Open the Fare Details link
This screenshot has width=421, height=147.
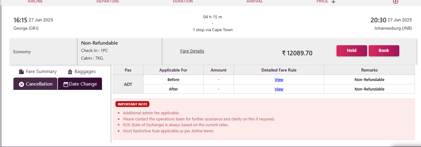(192, 51)
